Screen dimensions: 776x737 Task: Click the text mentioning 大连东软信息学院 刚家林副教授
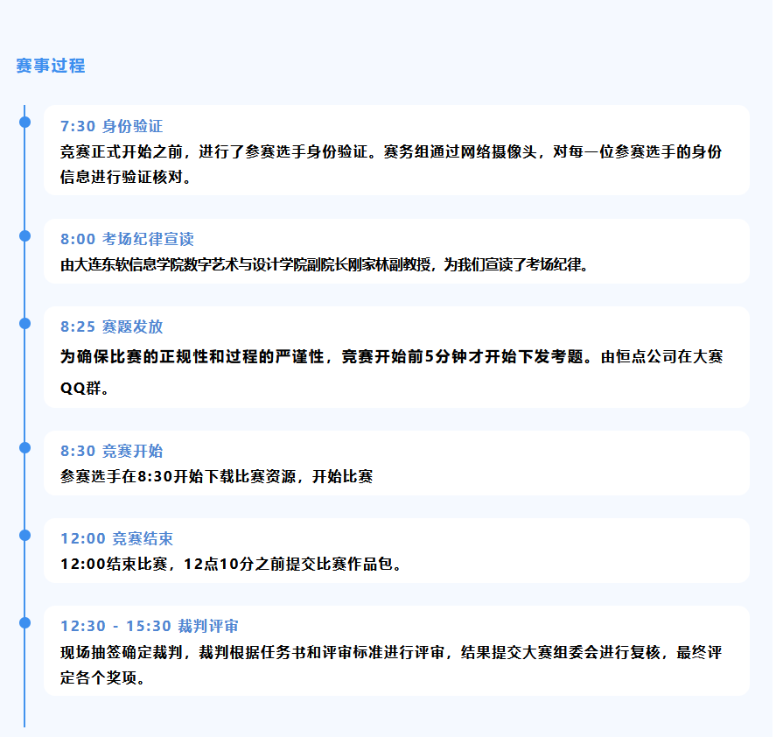point(324,264)
